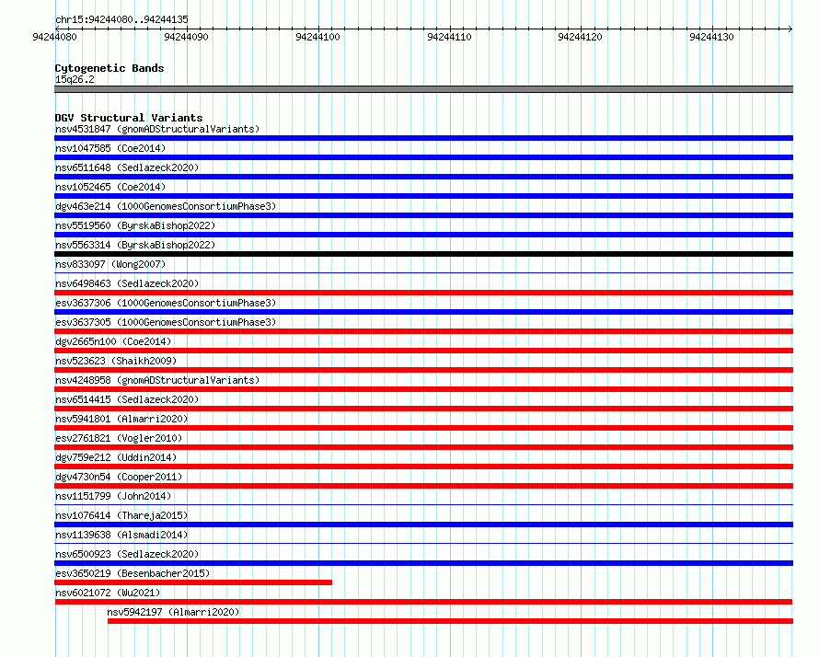Open the DGV Structural Variants track title
Viewport: 819px width, 657px height.
point(129,118)
